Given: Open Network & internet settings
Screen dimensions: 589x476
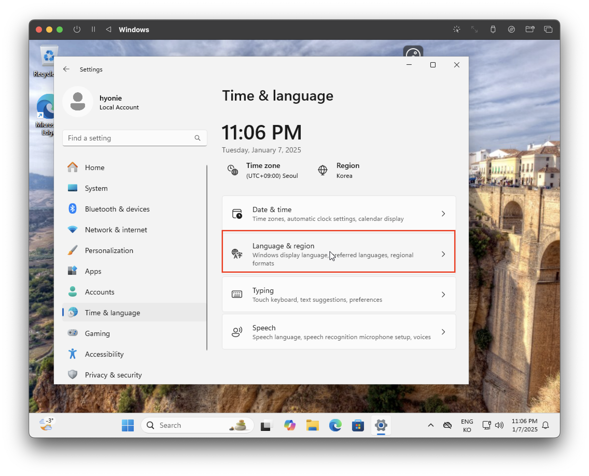Looking at the screenshot, I should coord(116,230).
